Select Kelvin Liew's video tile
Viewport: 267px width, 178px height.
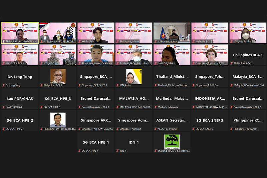coord(96,33)
